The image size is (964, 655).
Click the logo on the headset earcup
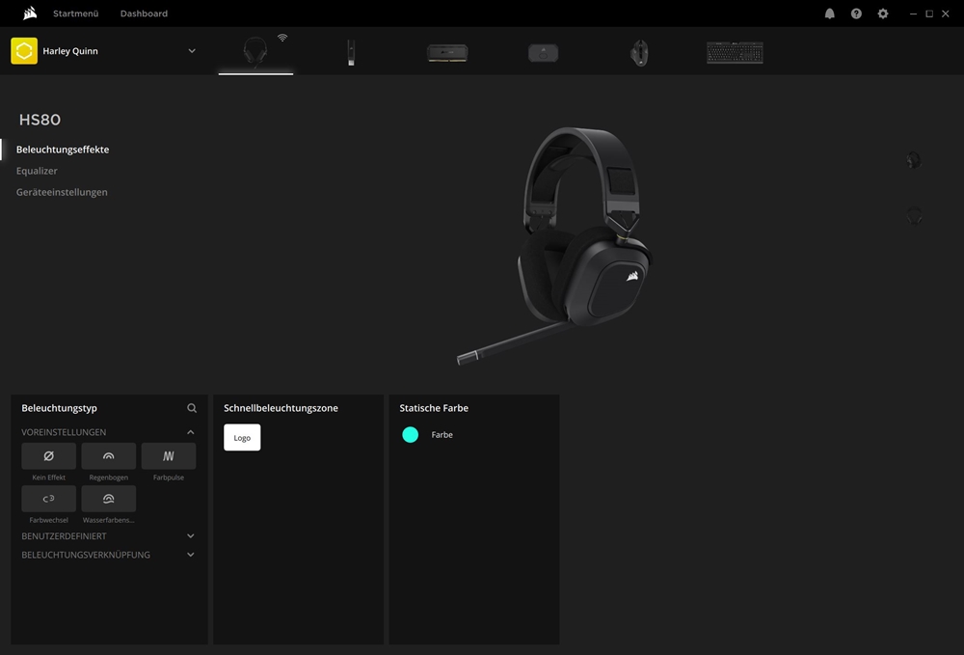pos(632,276)
